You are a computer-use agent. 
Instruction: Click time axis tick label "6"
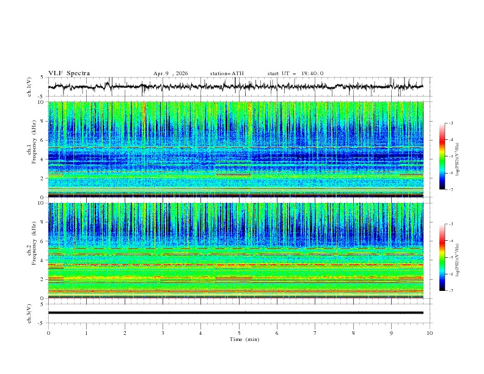click(x=277, y=333)
